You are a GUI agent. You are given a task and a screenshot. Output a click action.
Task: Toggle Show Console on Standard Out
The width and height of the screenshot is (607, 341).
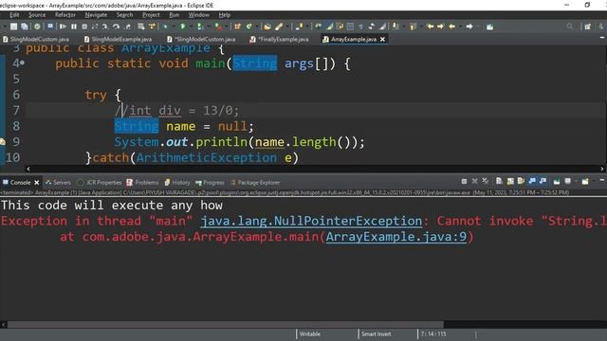(532, 181)
